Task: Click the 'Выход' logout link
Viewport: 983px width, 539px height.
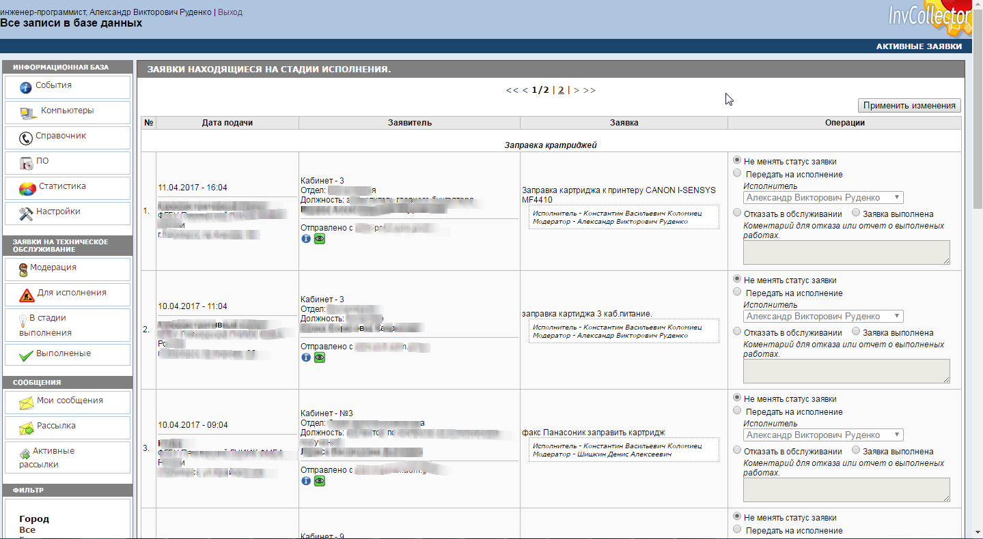Action: pyautogui.click(x=230, y=12)
